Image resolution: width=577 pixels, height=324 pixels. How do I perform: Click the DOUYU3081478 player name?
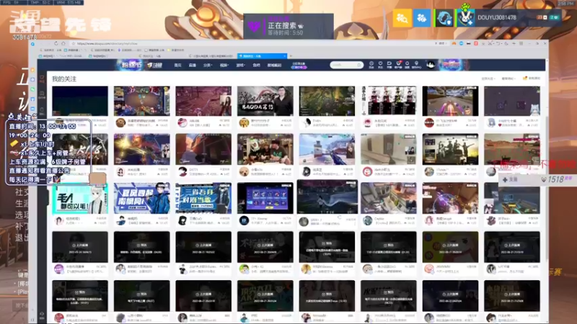pos(497,17)
